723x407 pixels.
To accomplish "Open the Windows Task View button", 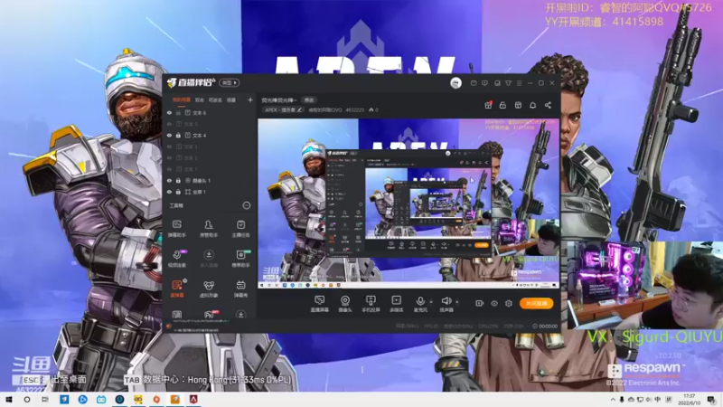I will pyautogui.click(x=44, y=400).
